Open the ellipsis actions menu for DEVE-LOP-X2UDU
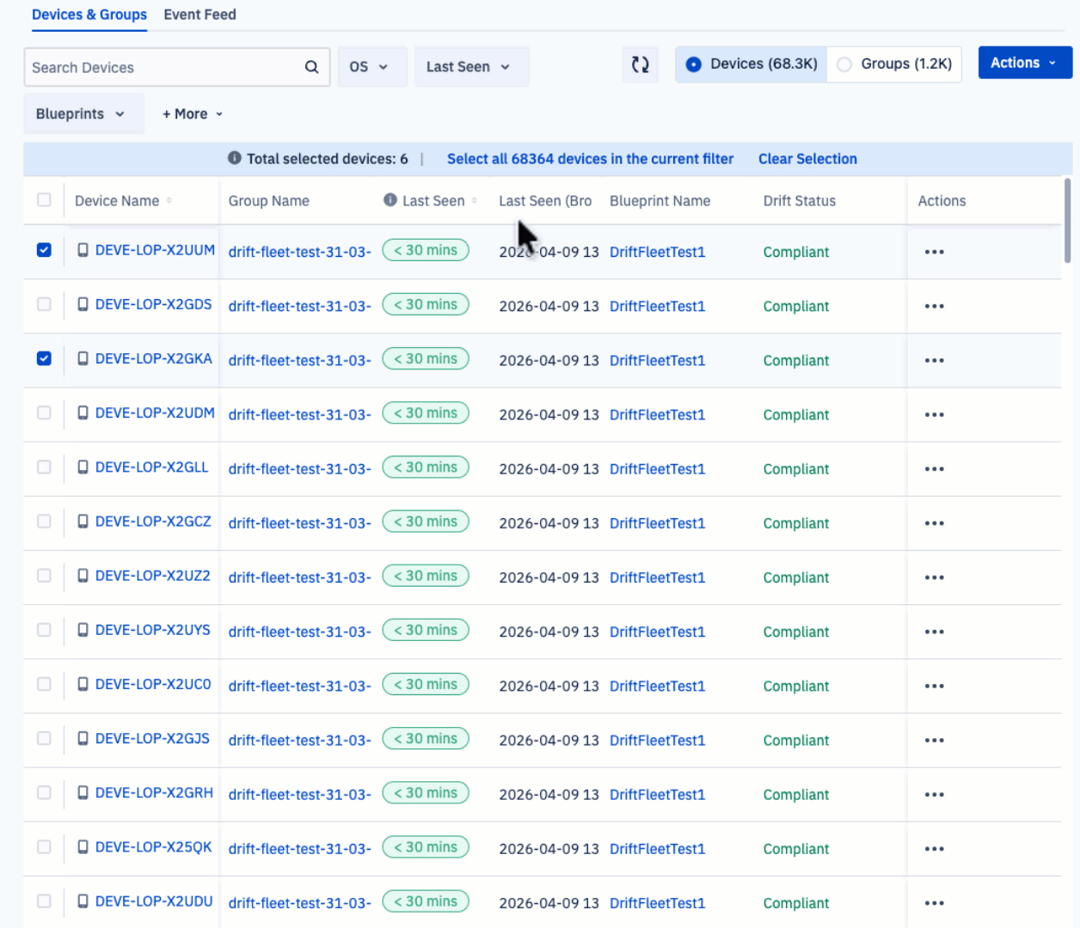1080x928 pixels. click(x=934, y=903)
